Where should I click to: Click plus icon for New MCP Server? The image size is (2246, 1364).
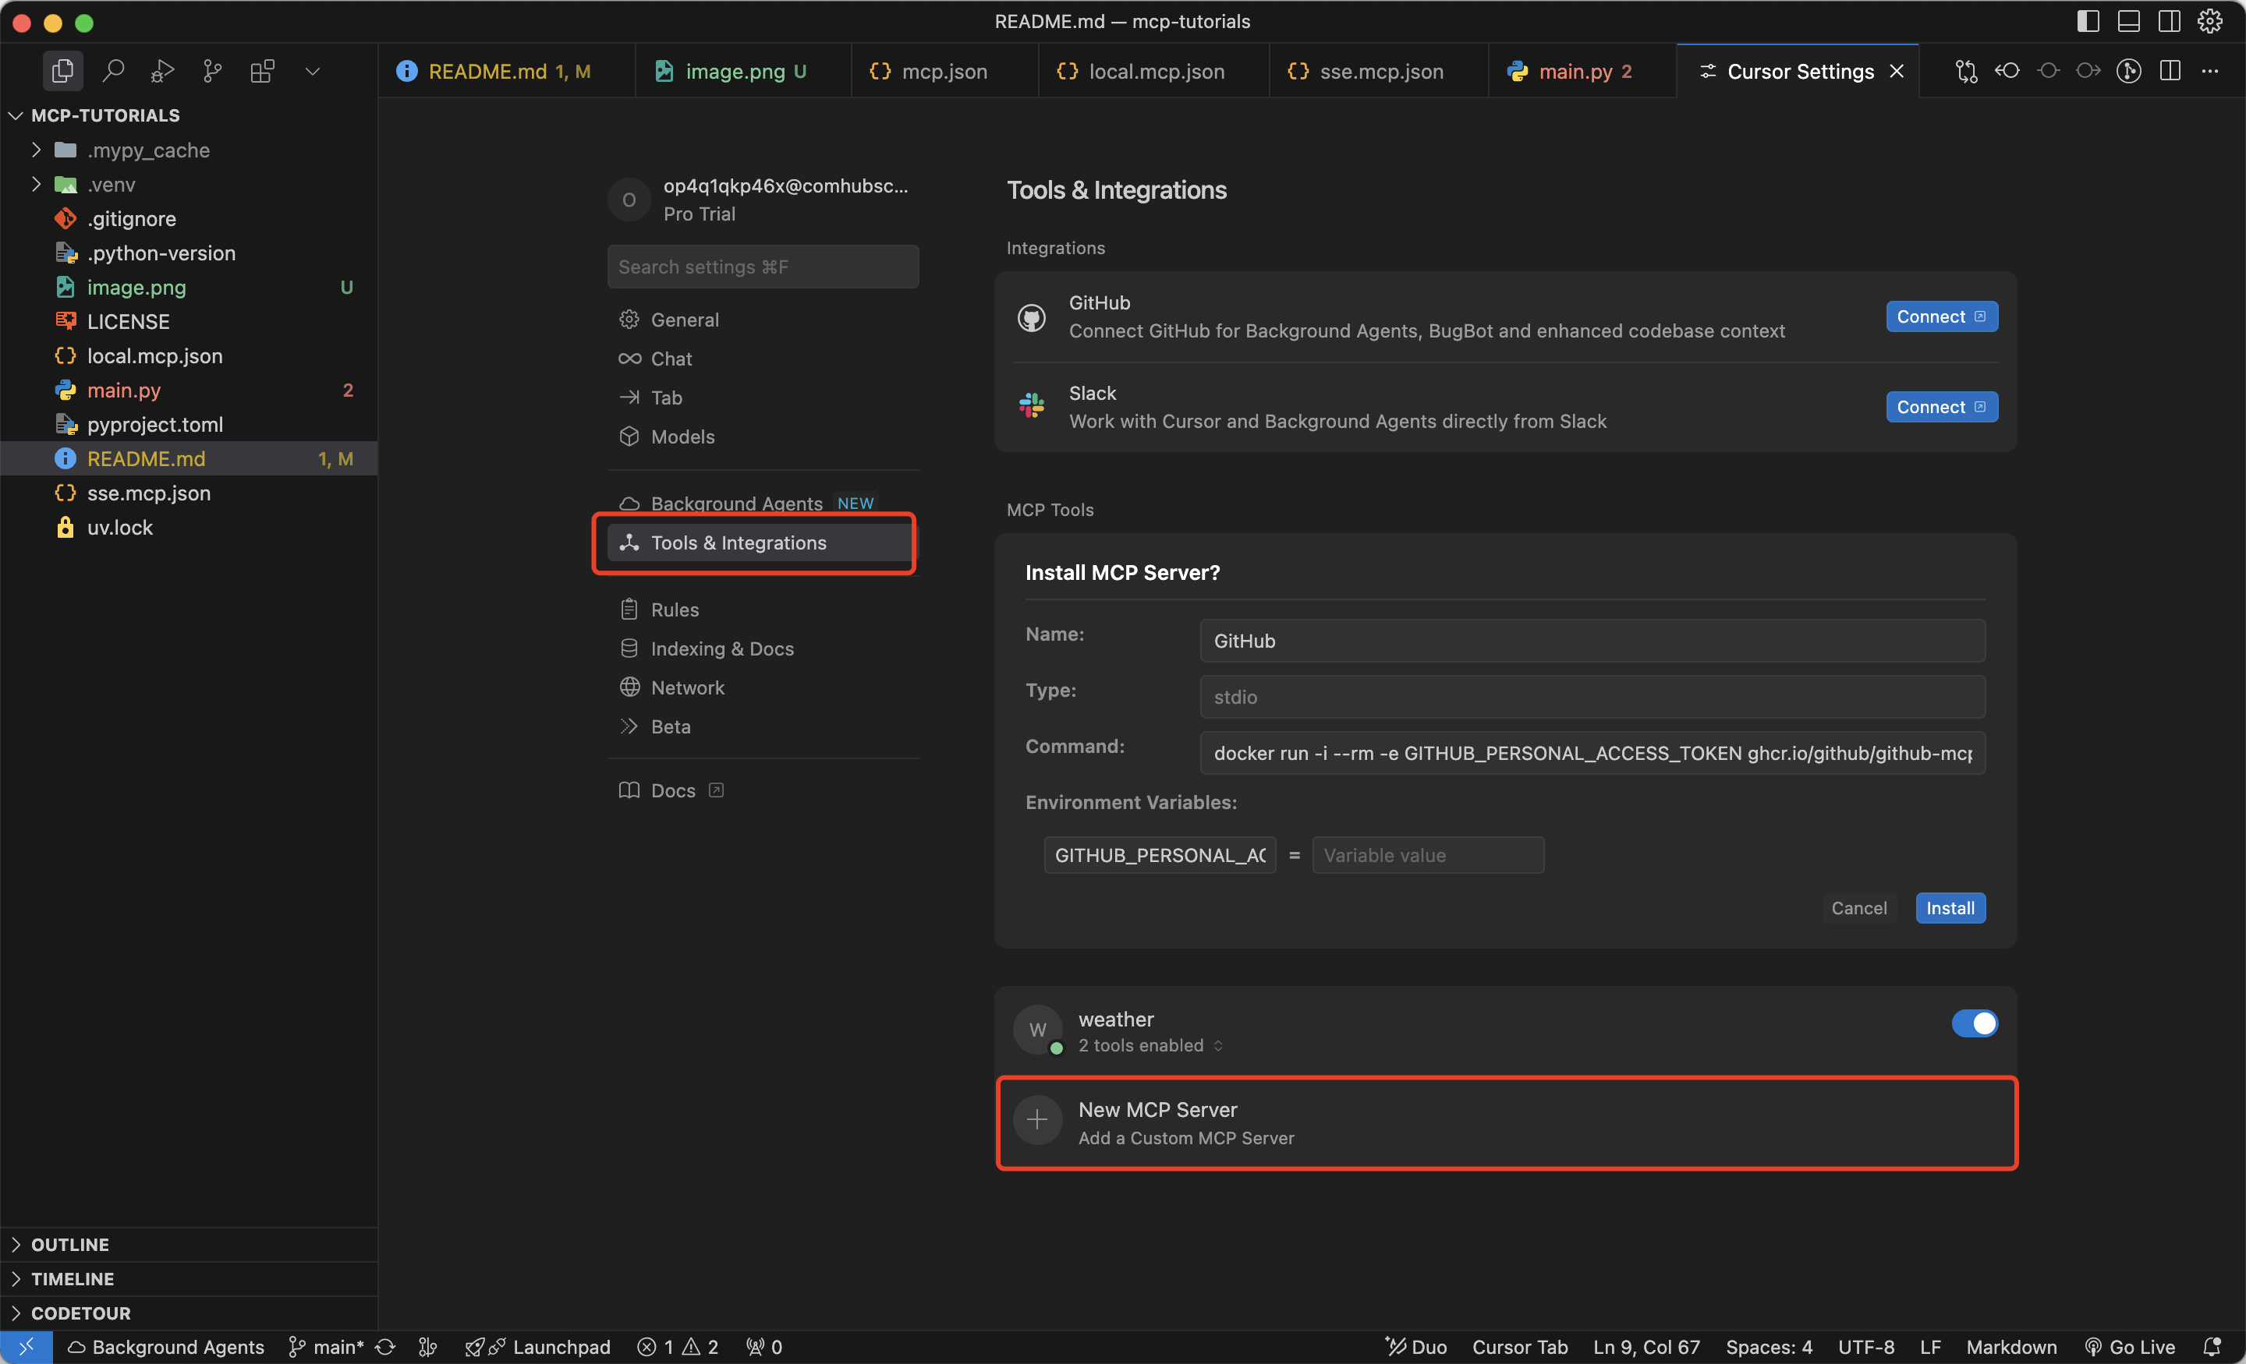[x=1037, y=1121]
